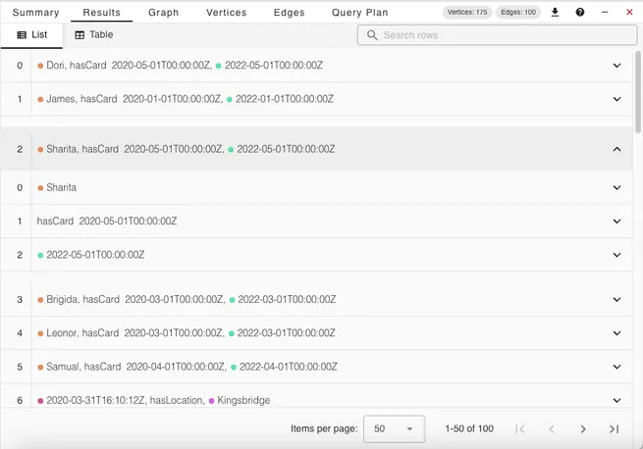The width and height of the screenshot is (643, 449).
Task: Go to the previous results page
Action: coord(551,429)
